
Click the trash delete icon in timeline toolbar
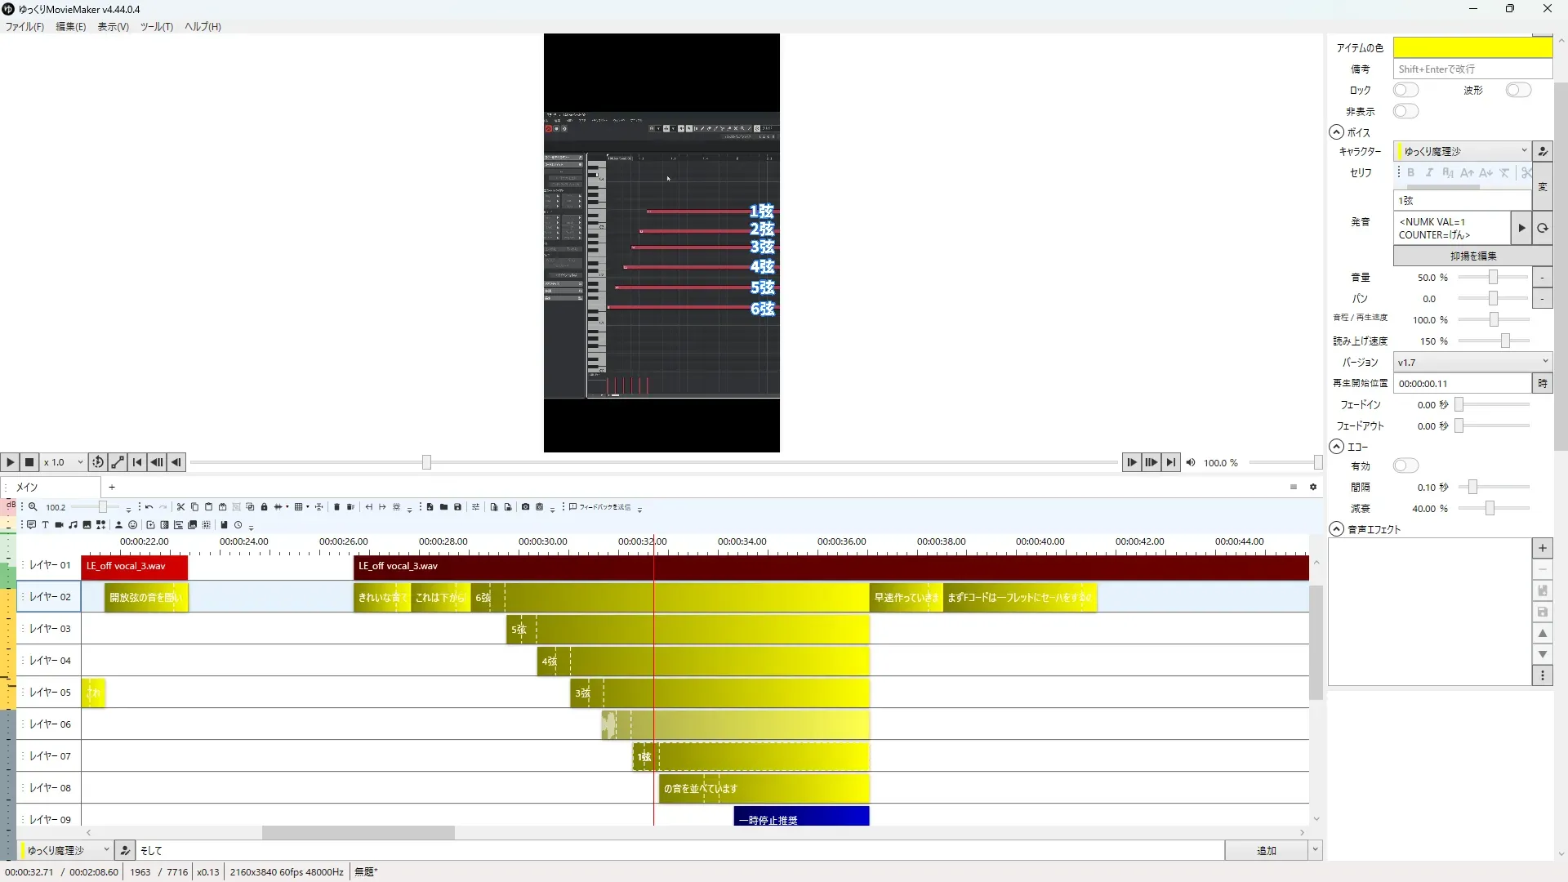(x=336, y=507)
